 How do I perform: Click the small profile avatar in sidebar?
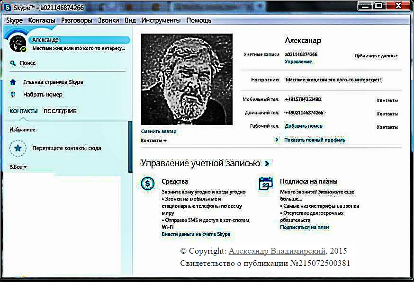click(18, 43)
